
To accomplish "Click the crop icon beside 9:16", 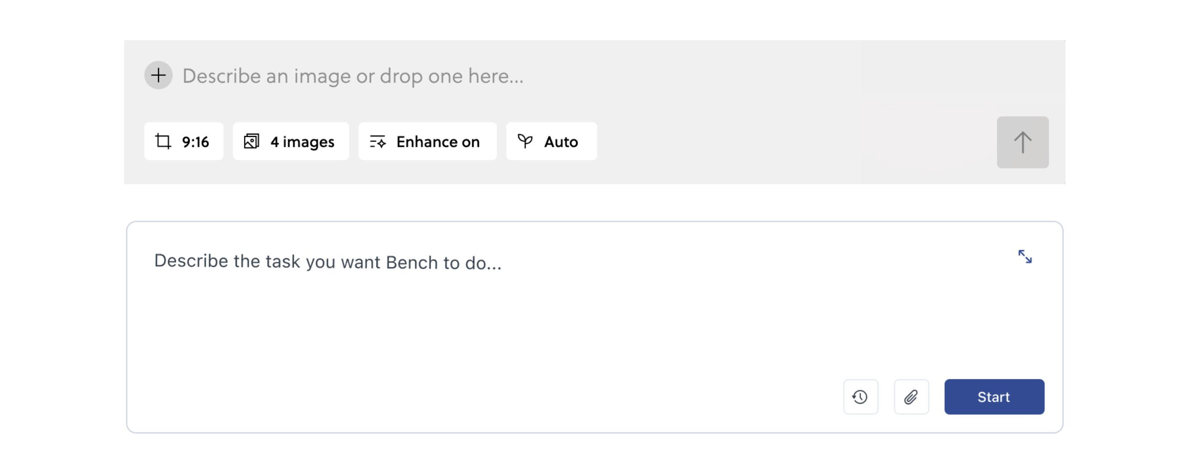I will tap(163, 141).
